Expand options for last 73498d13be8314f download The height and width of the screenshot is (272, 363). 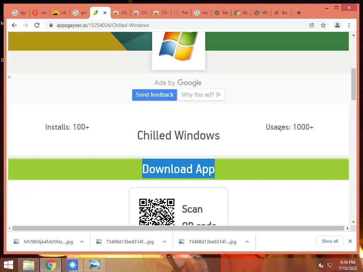[x=247, y=242]
